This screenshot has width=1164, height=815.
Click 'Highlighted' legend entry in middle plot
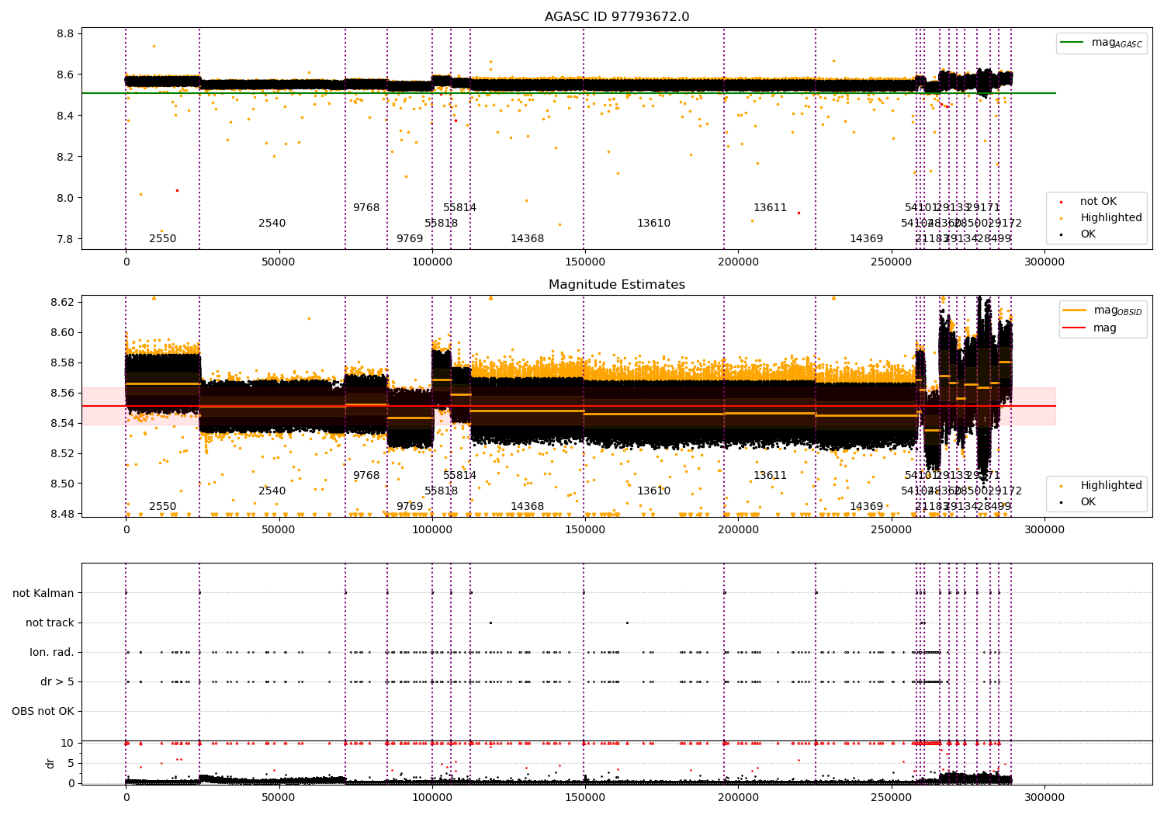click(1102, 486)
